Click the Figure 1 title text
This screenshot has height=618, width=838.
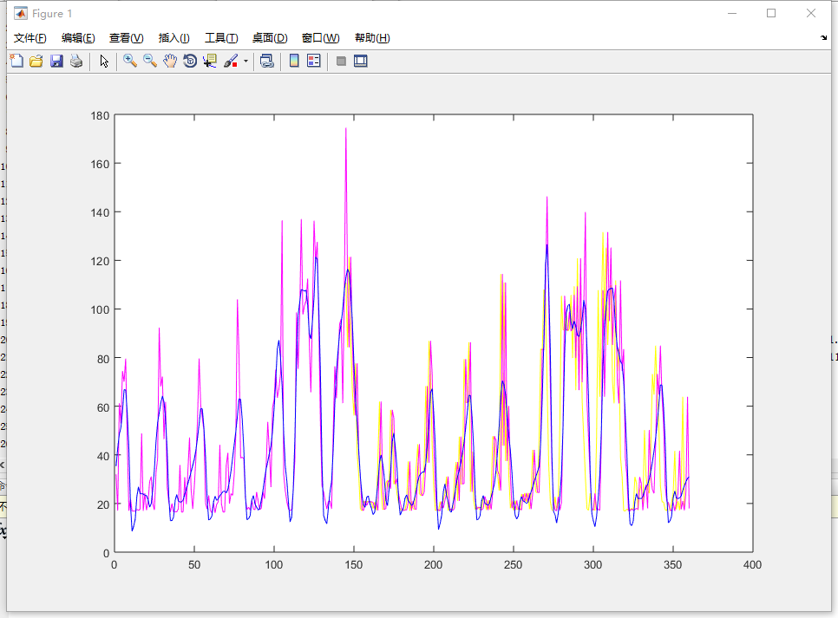[x=52, y=13]
